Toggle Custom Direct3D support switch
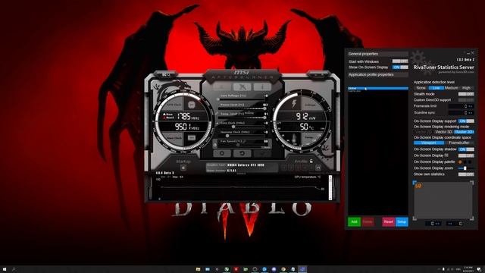 [466, 100]
